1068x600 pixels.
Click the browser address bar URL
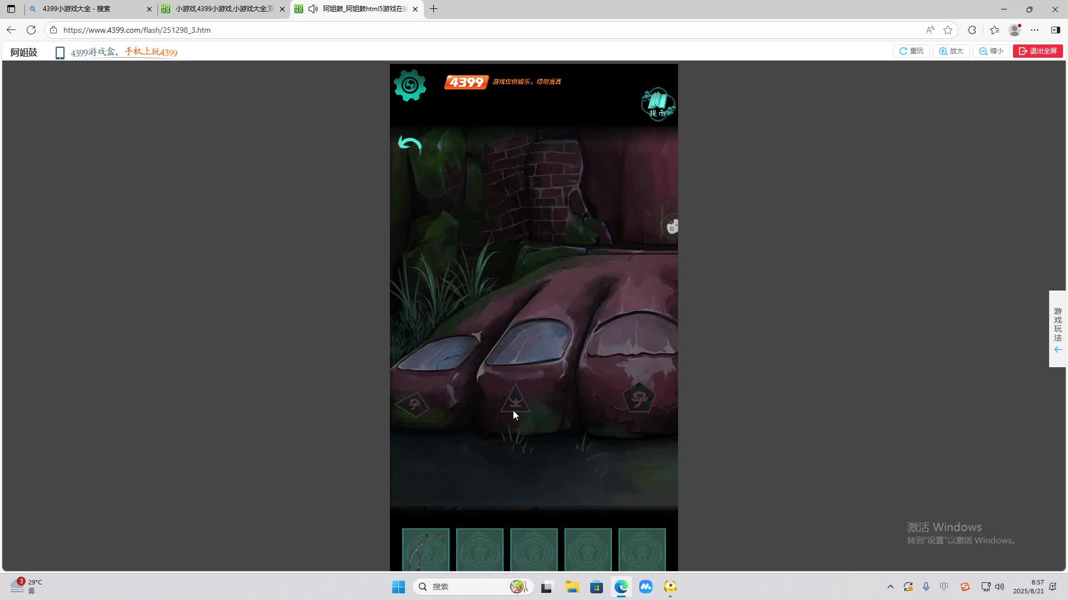pyautogui.click(x=137, y=30)
